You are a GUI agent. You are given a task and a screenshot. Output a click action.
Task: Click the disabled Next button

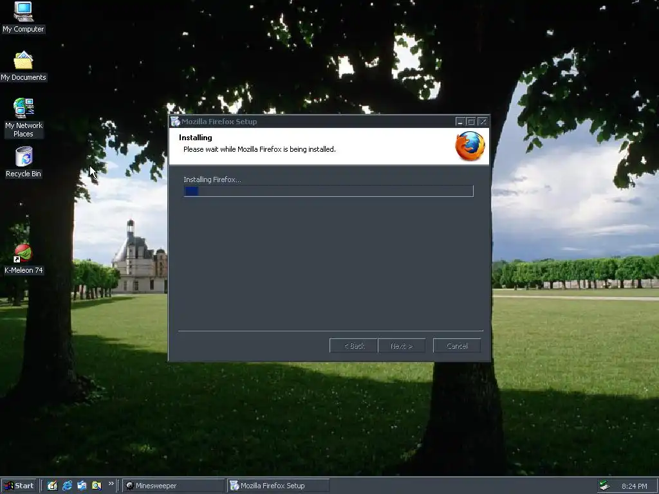click(x=402, y=345)
